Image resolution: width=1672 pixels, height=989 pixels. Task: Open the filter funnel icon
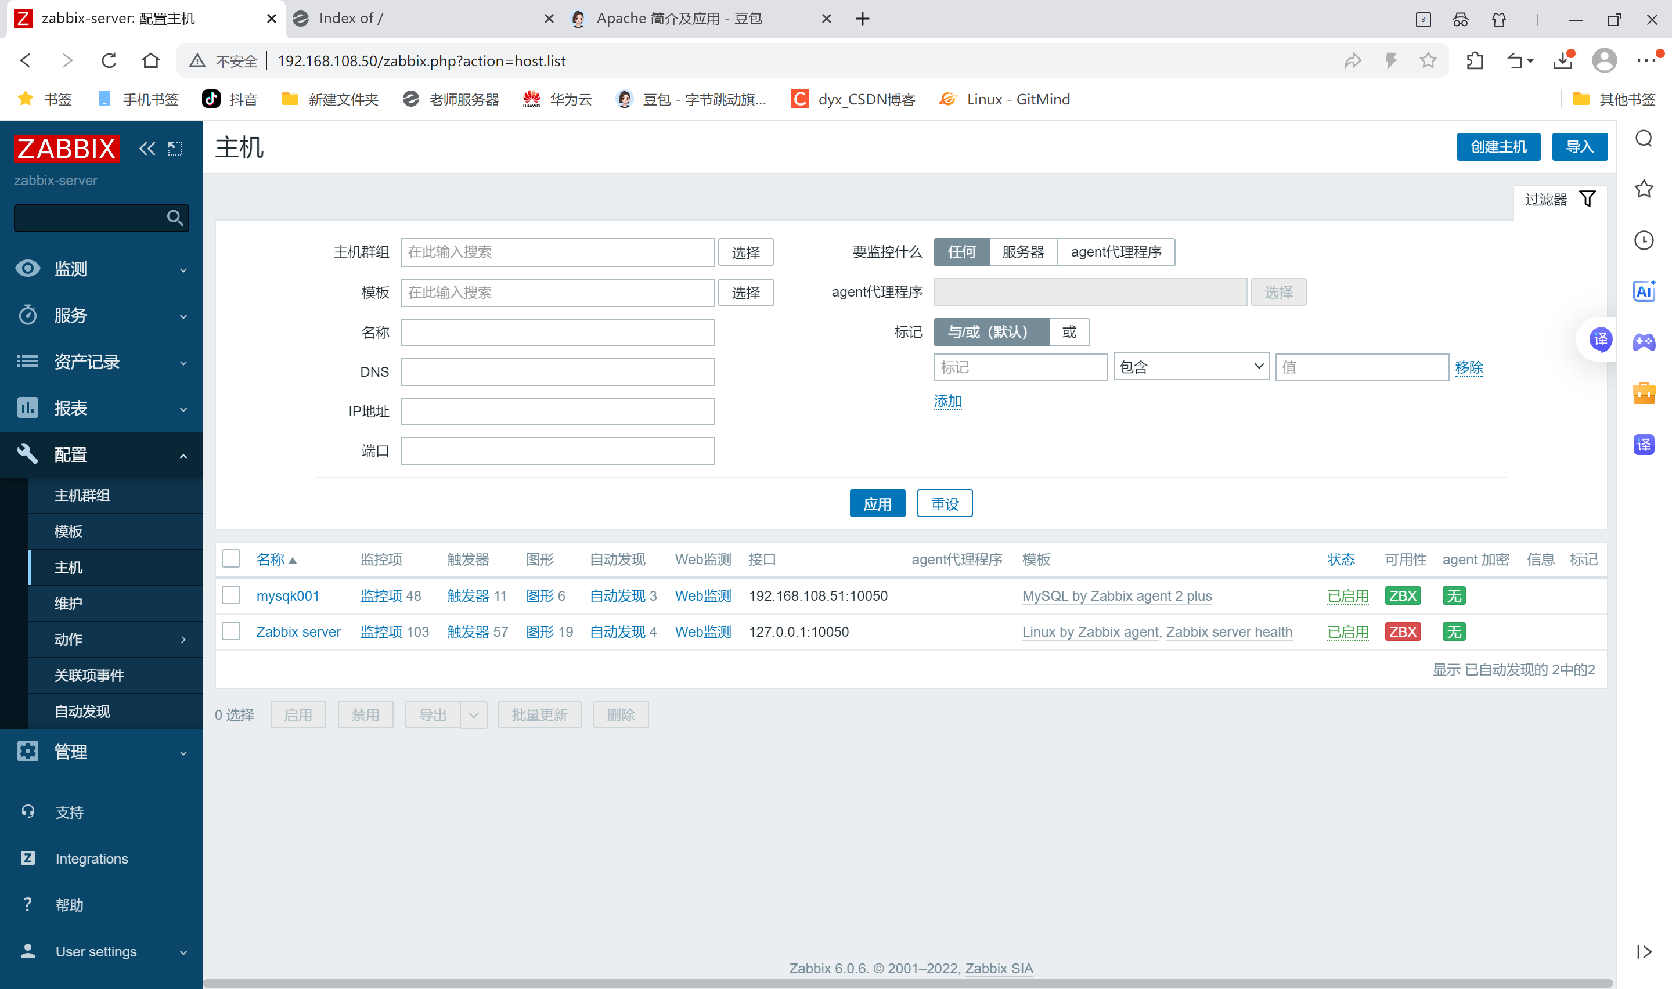pyautogui.click(x=1587, y=199)
